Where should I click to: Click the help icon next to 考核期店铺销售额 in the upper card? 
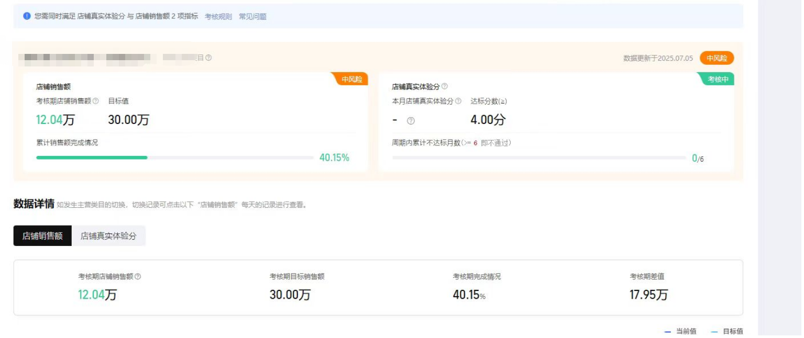(96, 101)
